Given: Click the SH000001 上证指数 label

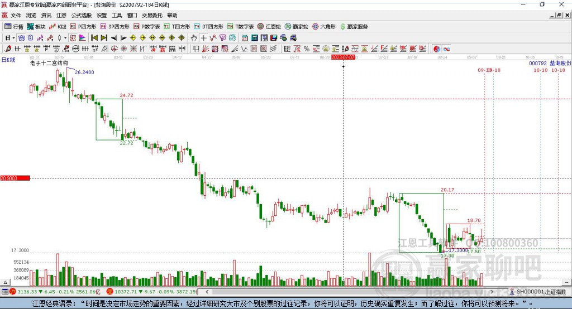Looking at the screenshot, I should click(x=541, y=292).
